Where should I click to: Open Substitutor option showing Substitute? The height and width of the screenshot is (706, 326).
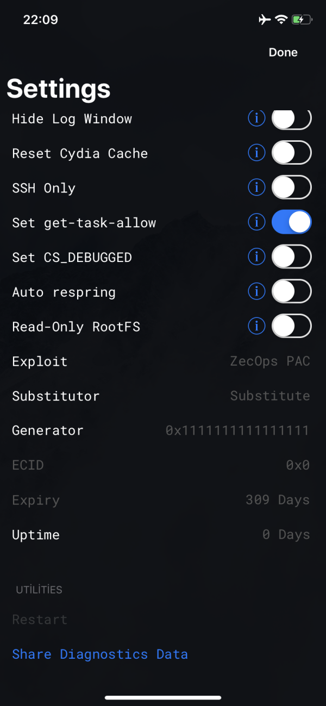click(270, 396)
